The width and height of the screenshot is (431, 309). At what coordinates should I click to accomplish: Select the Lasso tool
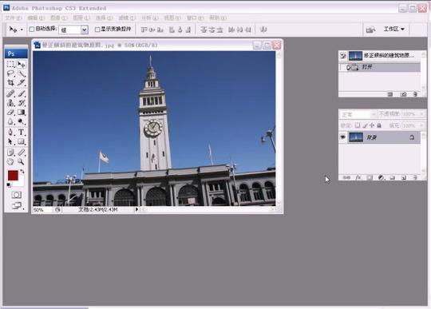tap(10, 73)
